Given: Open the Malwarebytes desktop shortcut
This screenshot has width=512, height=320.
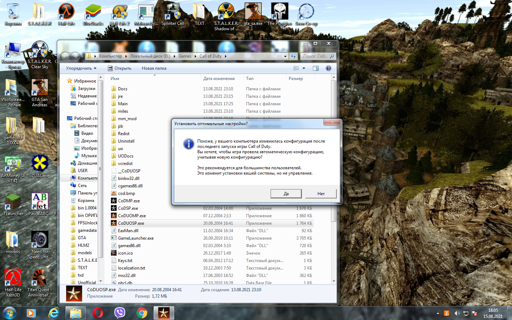Looking at the screenshot, I should pyautogui.click(x=146, y=15).
